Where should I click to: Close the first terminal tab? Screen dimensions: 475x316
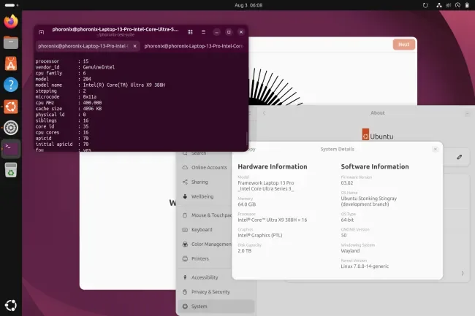click(x=134, y=46)
